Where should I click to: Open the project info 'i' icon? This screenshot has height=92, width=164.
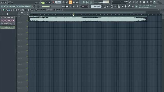pyautogui.click(x=151, y=2)
